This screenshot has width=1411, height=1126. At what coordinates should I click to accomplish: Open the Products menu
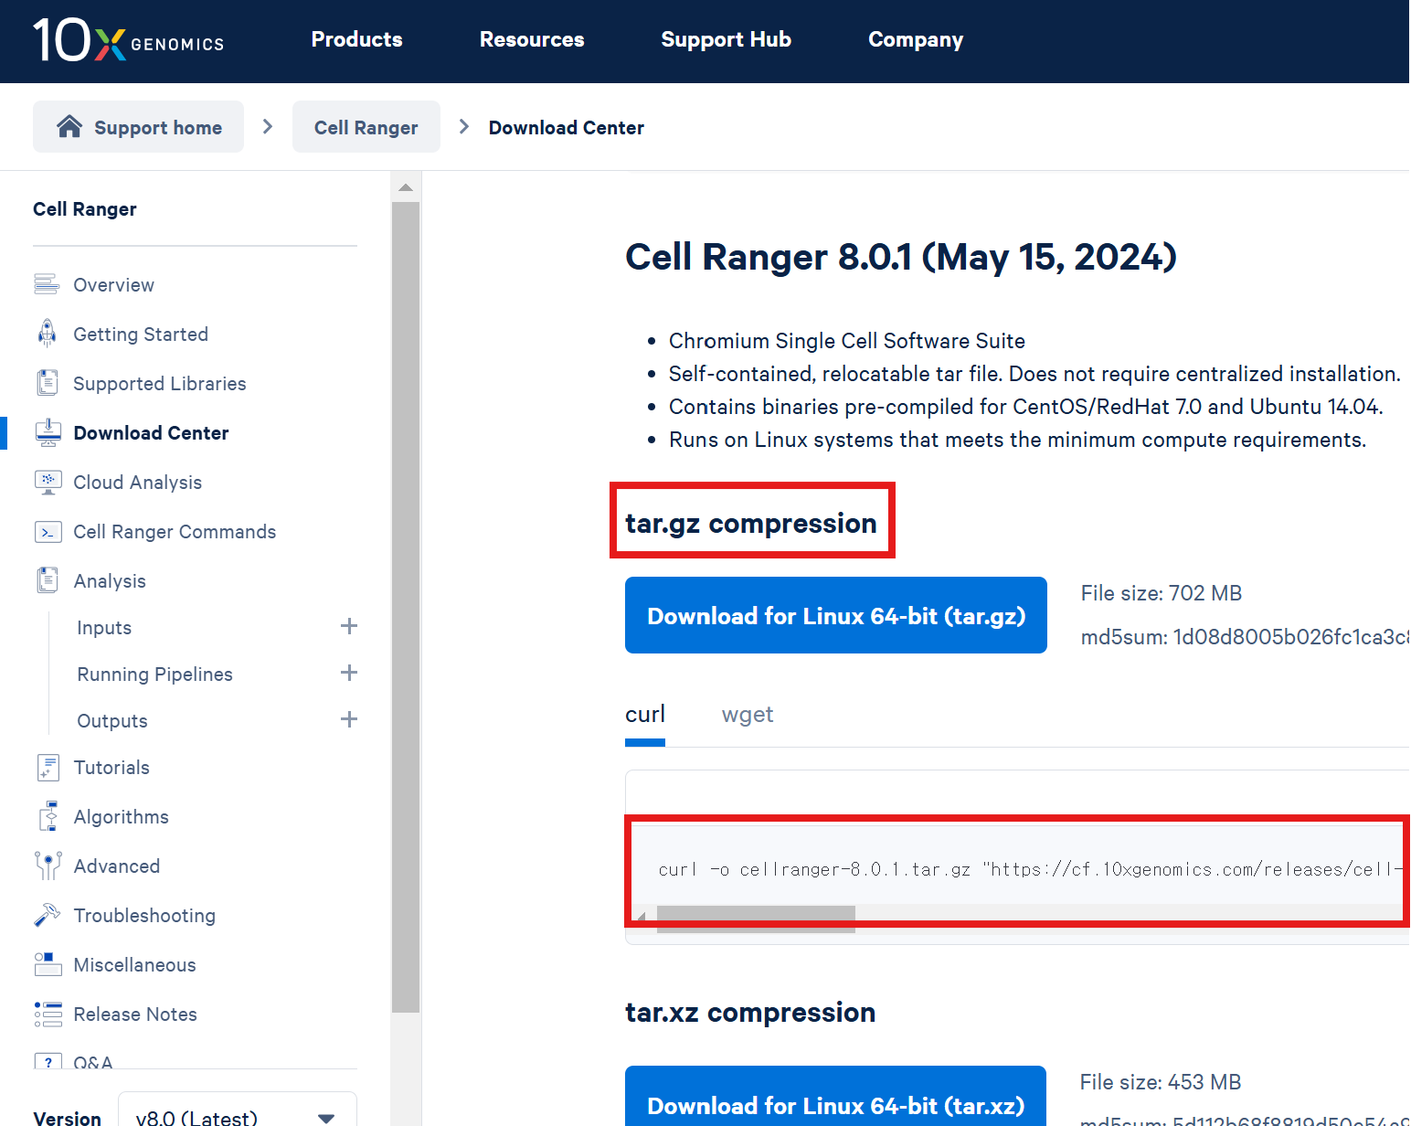pyautogui.click(x=356, y=39)
